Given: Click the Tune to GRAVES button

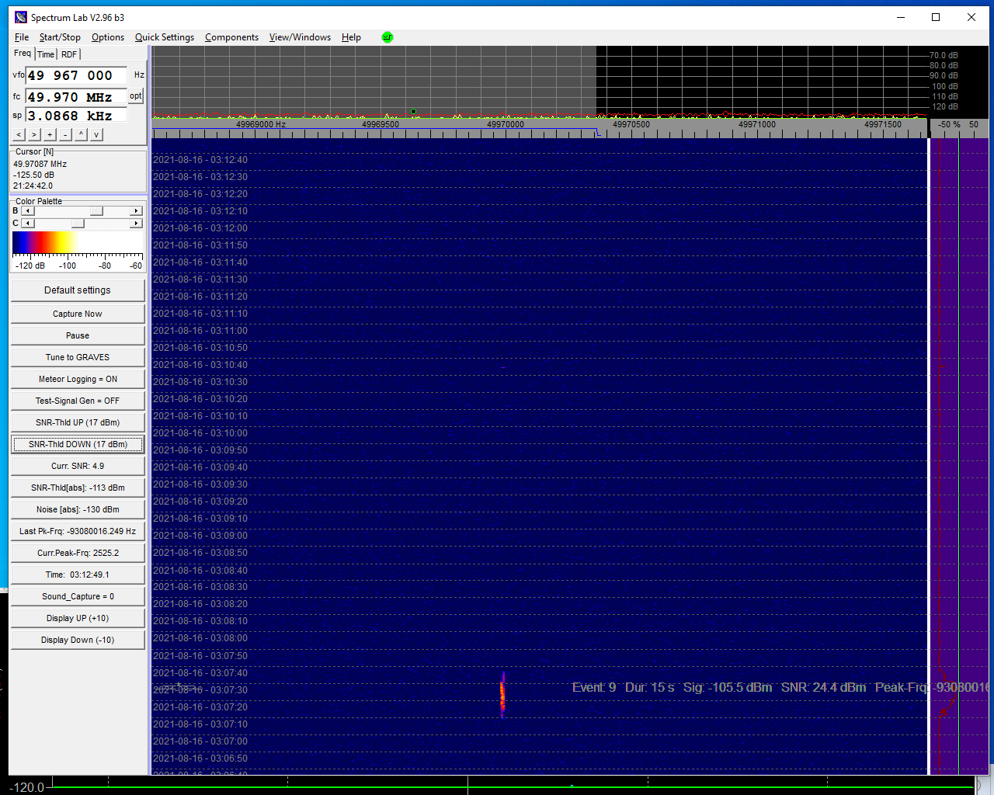Looking at the screenshot, I should click(78, 357).
